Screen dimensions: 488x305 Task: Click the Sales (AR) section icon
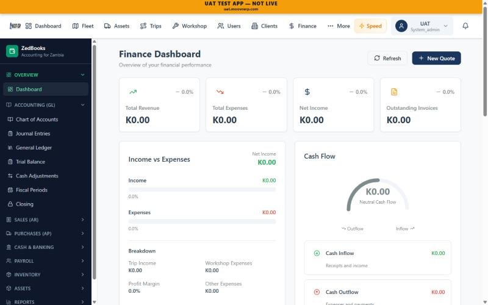tap(9, 220)
